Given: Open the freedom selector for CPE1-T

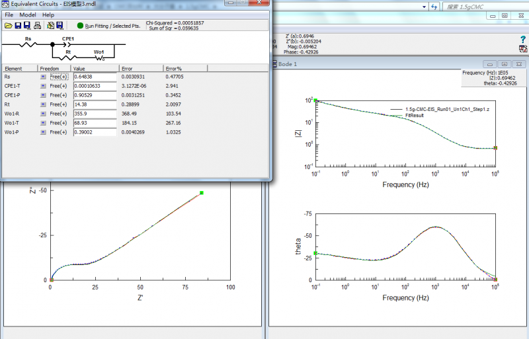Looking at the screenshot, I should pos(43,86).
